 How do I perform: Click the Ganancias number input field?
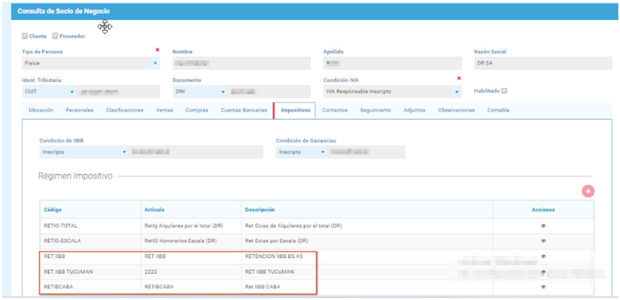366,152
